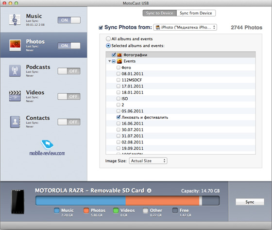Switch to Sync to Device tab
Image resolution: width=272 pixels, height=230 pixels.
tap(160, 13)
